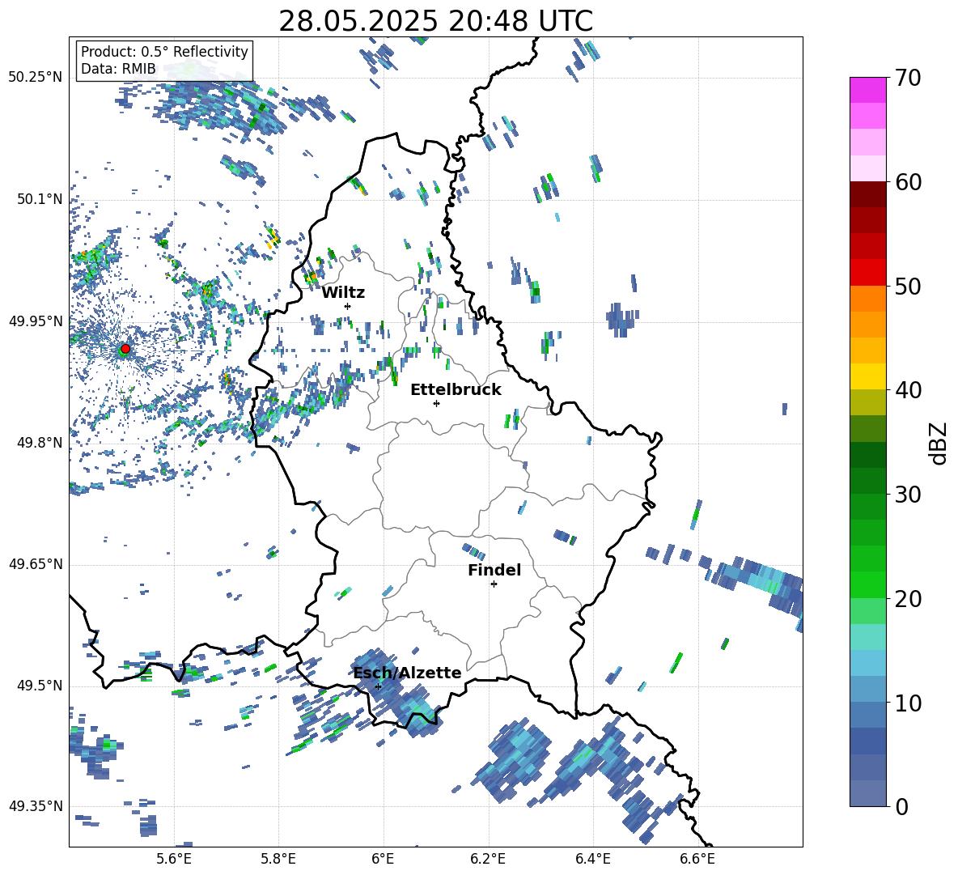Click the Findel city label
The height and width of the screenshot is (875, 958).
coord(494,570)
